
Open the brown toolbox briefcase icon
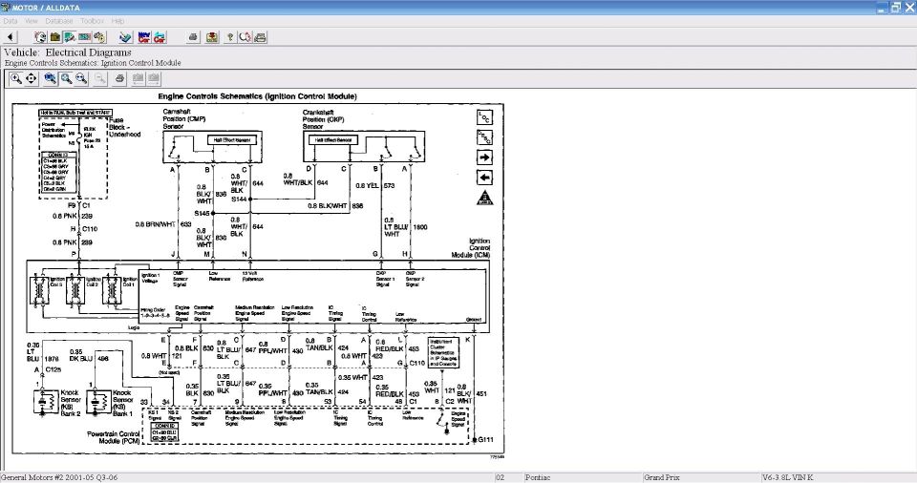(x=55, y=37)
